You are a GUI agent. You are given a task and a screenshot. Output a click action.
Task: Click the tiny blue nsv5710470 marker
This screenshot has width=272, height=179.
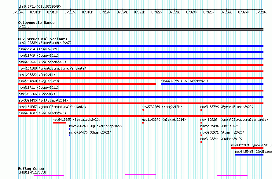point(70,135)
